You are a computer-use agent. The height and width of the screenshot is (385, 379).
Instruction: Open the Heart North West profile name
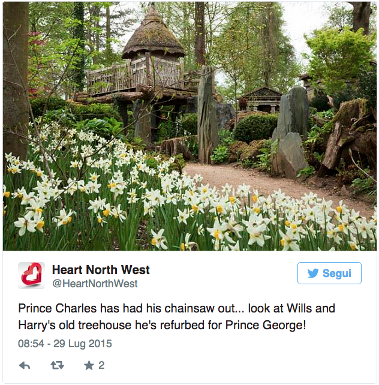101,269
